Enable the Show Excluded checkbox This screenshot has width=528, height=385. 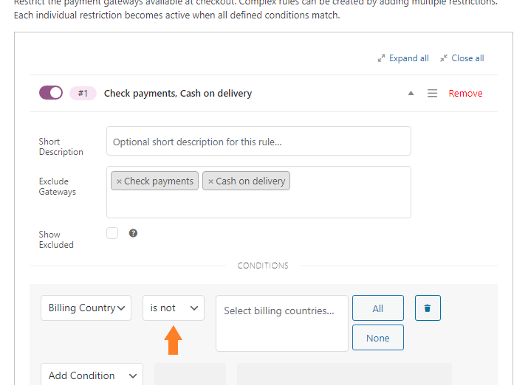click(112, 233)
